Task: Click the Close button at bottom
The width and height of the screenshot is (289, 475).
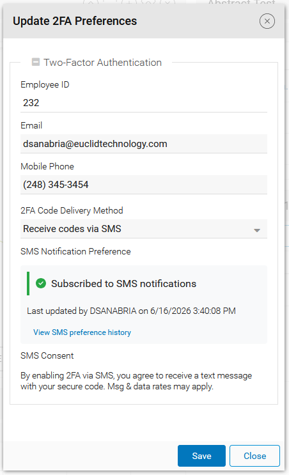Action: point(254,456)
